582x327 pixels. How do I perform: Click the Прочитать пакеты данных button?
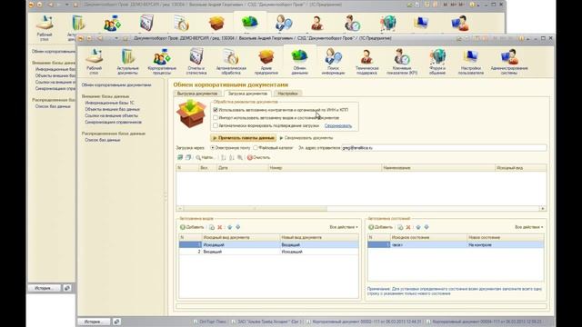pyautogui.click(x=244, y=138)
